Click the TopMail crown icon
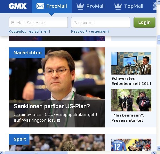Screen dimensions: 160x154 pyautogui.click(x=118, y=6)
